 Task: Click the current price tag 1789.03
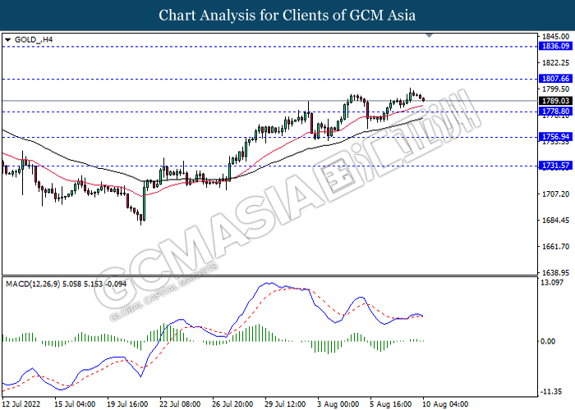pyautogui.click(x=555, y=101)
